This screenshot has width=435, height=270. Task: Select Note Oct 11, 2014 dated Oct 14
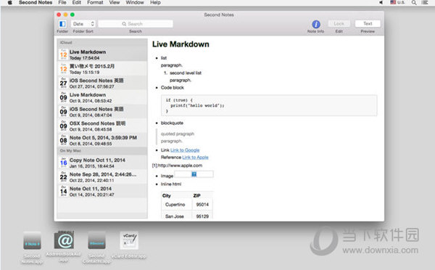point(102,192)
